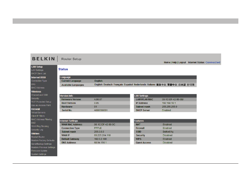The height and width of the screenshot is (176, 251).
Task: Click the DHCP Server Enabled value
Action: [x=166, y=110]
